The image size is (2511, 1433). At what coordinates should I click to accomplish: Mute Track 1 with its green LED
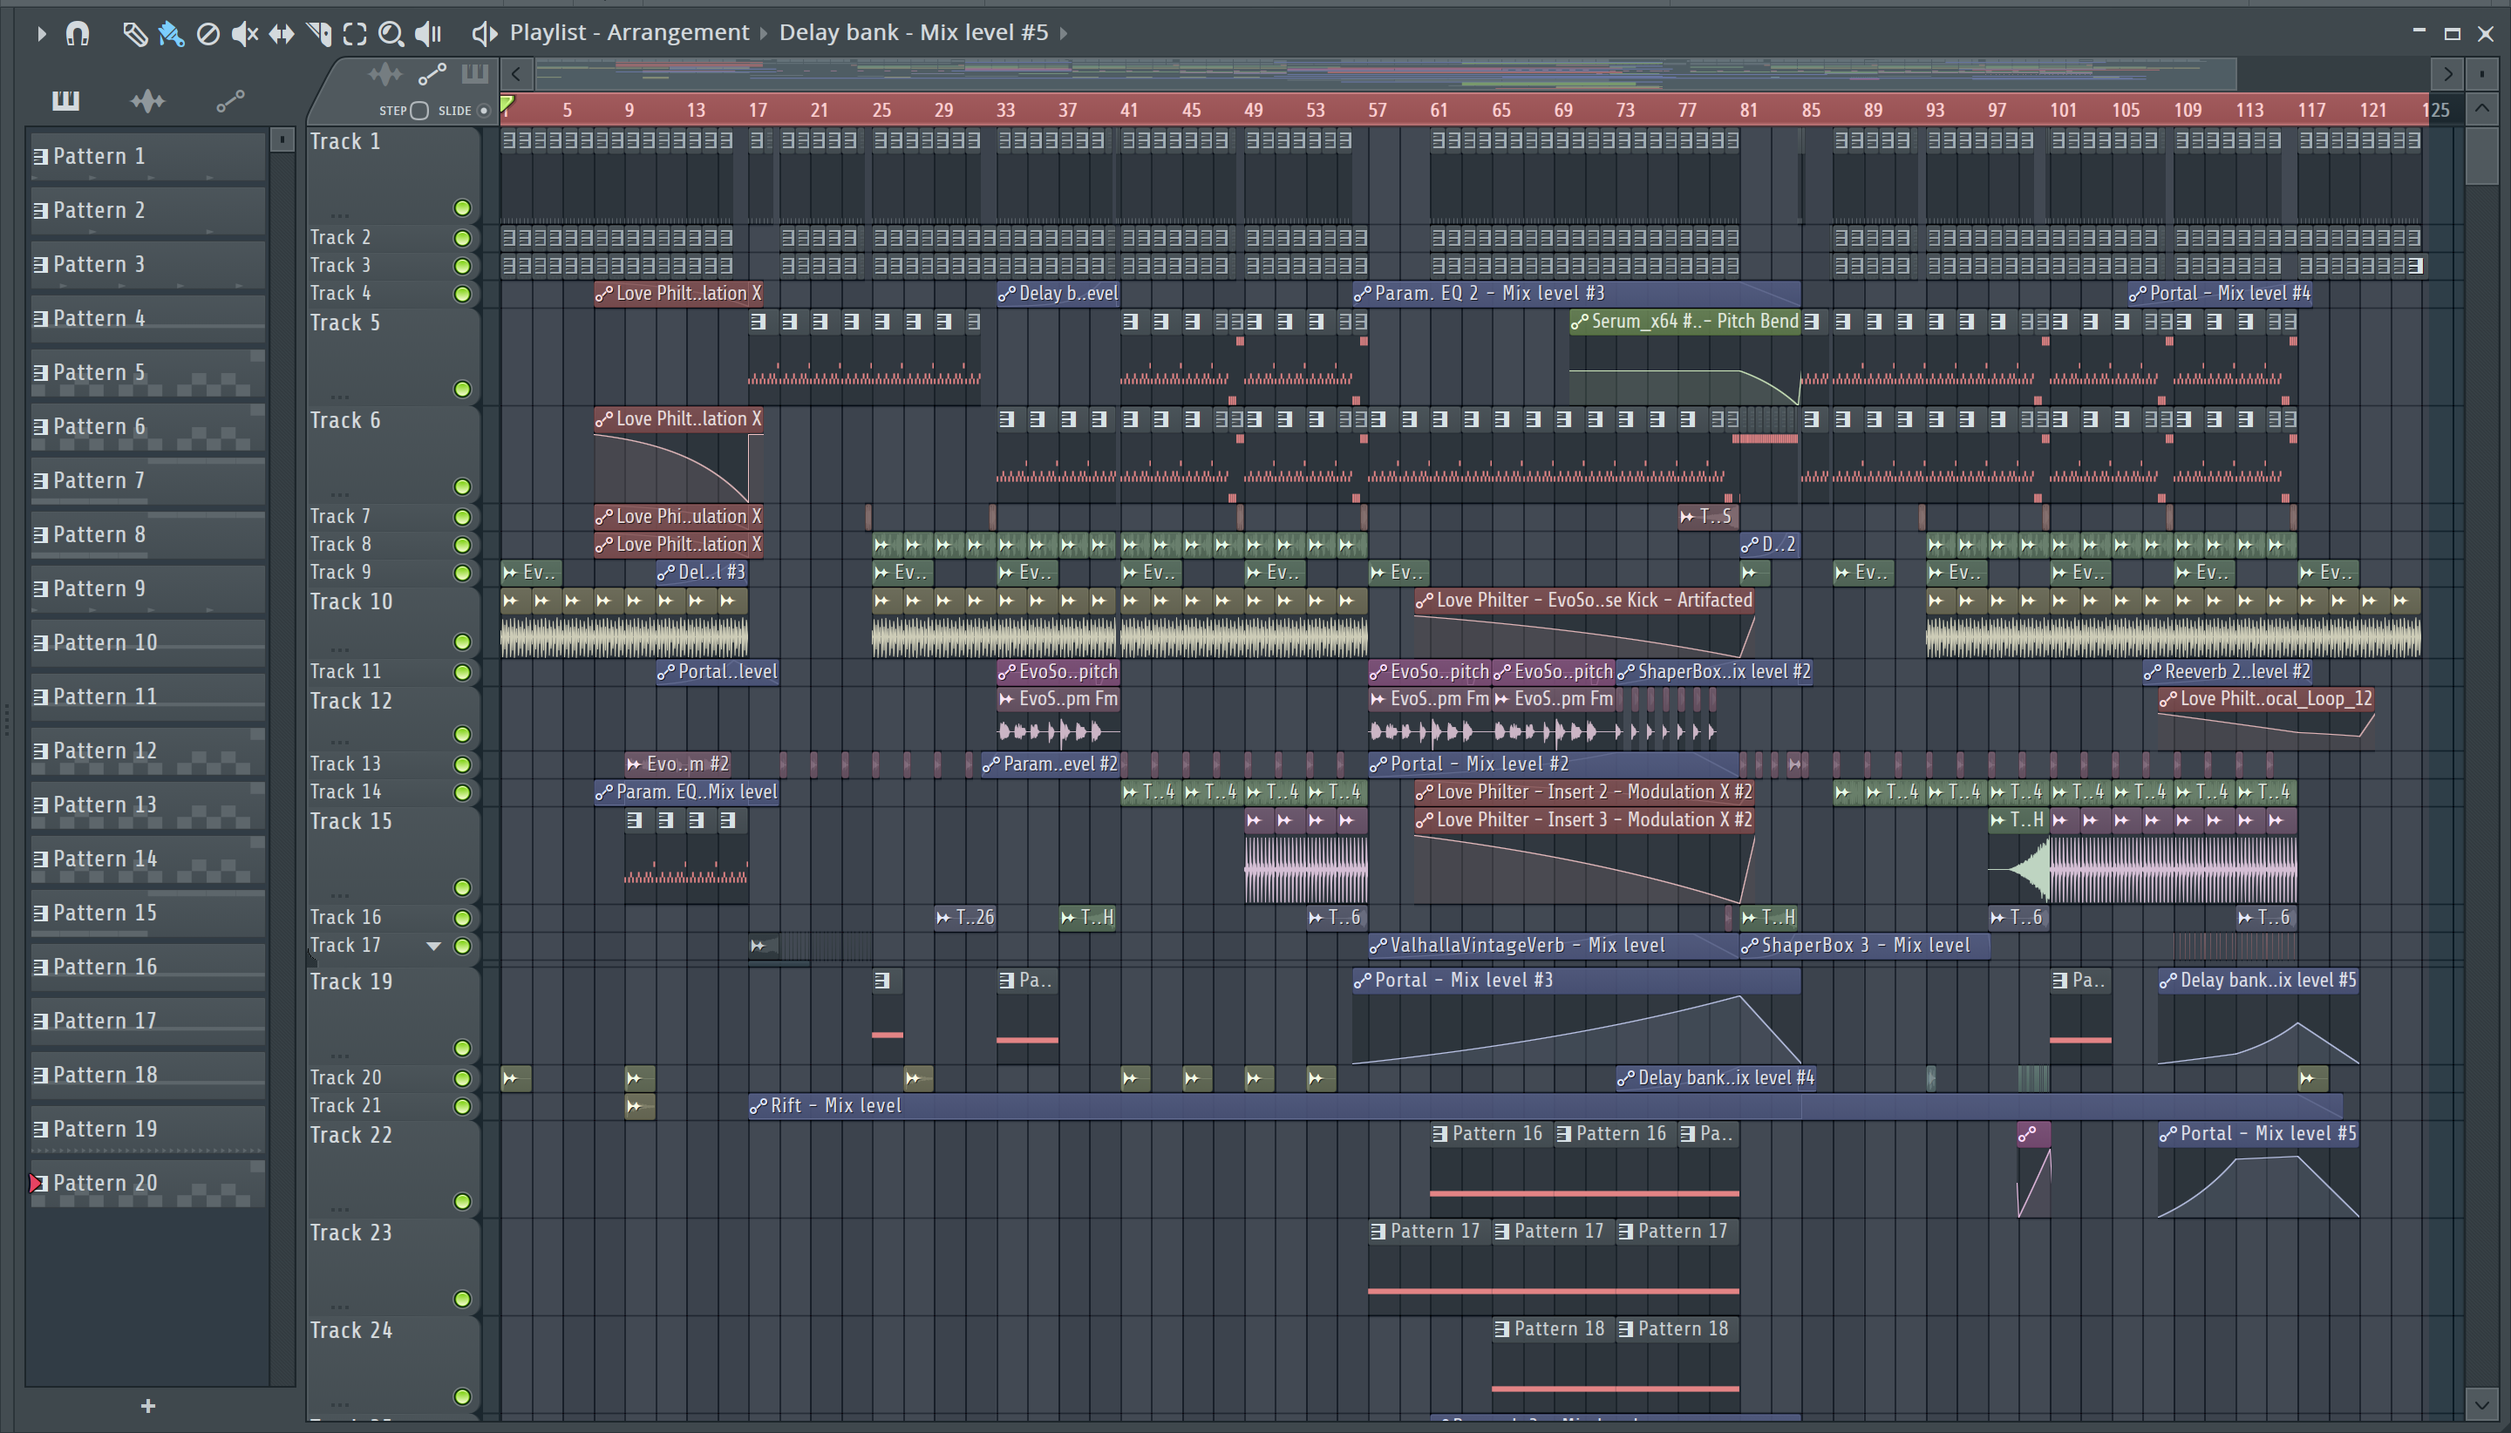[461, 207]
